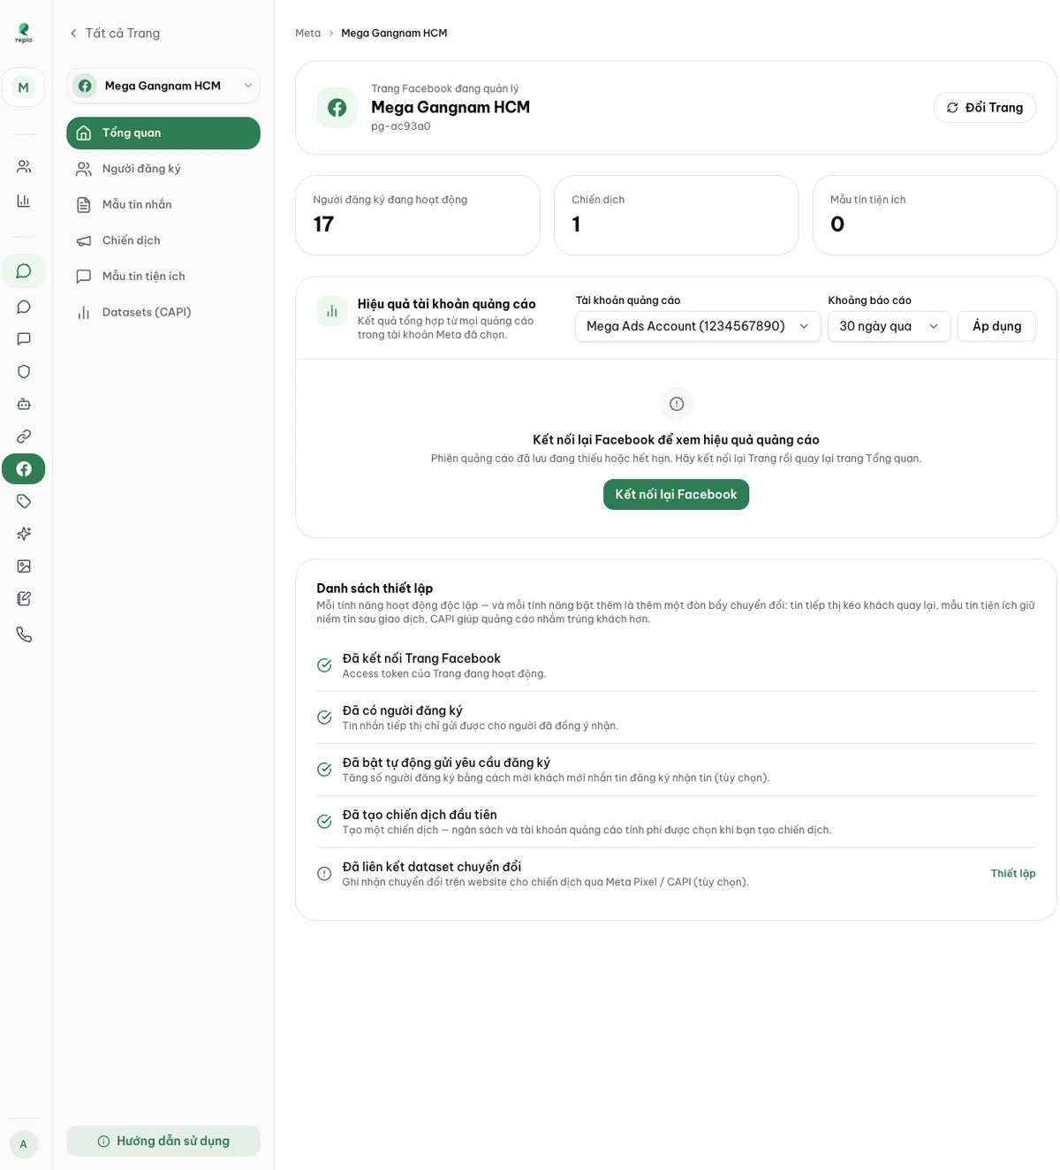Open the 30 ngày qua date range dropdown
The height and width of the screenshot is (1170, 1060).
(889, 326)
